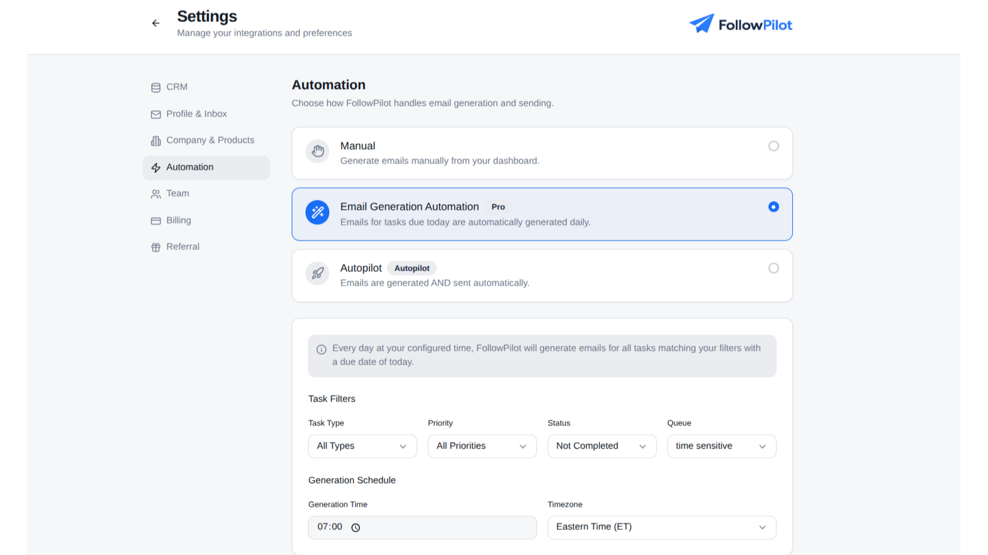Image resolution: width=988 pixels, height=555 pixels.
Task: Click 'Emails are generated AND sent automatically.' text
Action: (x=435, y=283)
